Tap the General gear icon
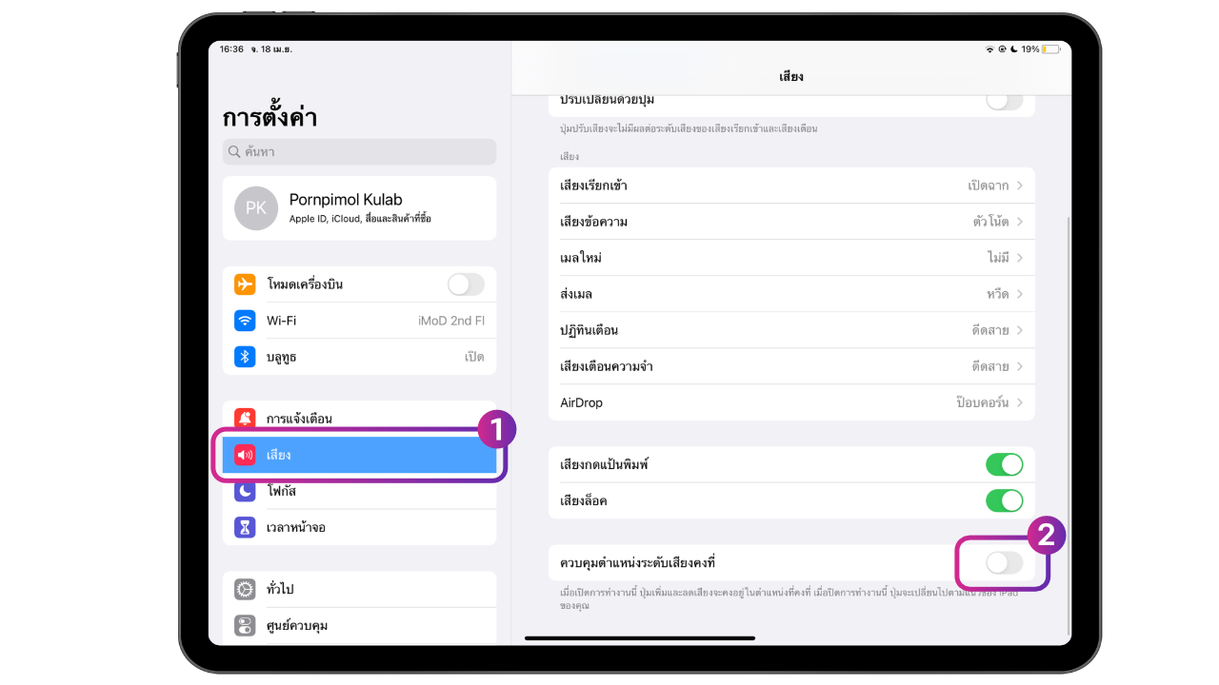 click(x=245, y=589)
